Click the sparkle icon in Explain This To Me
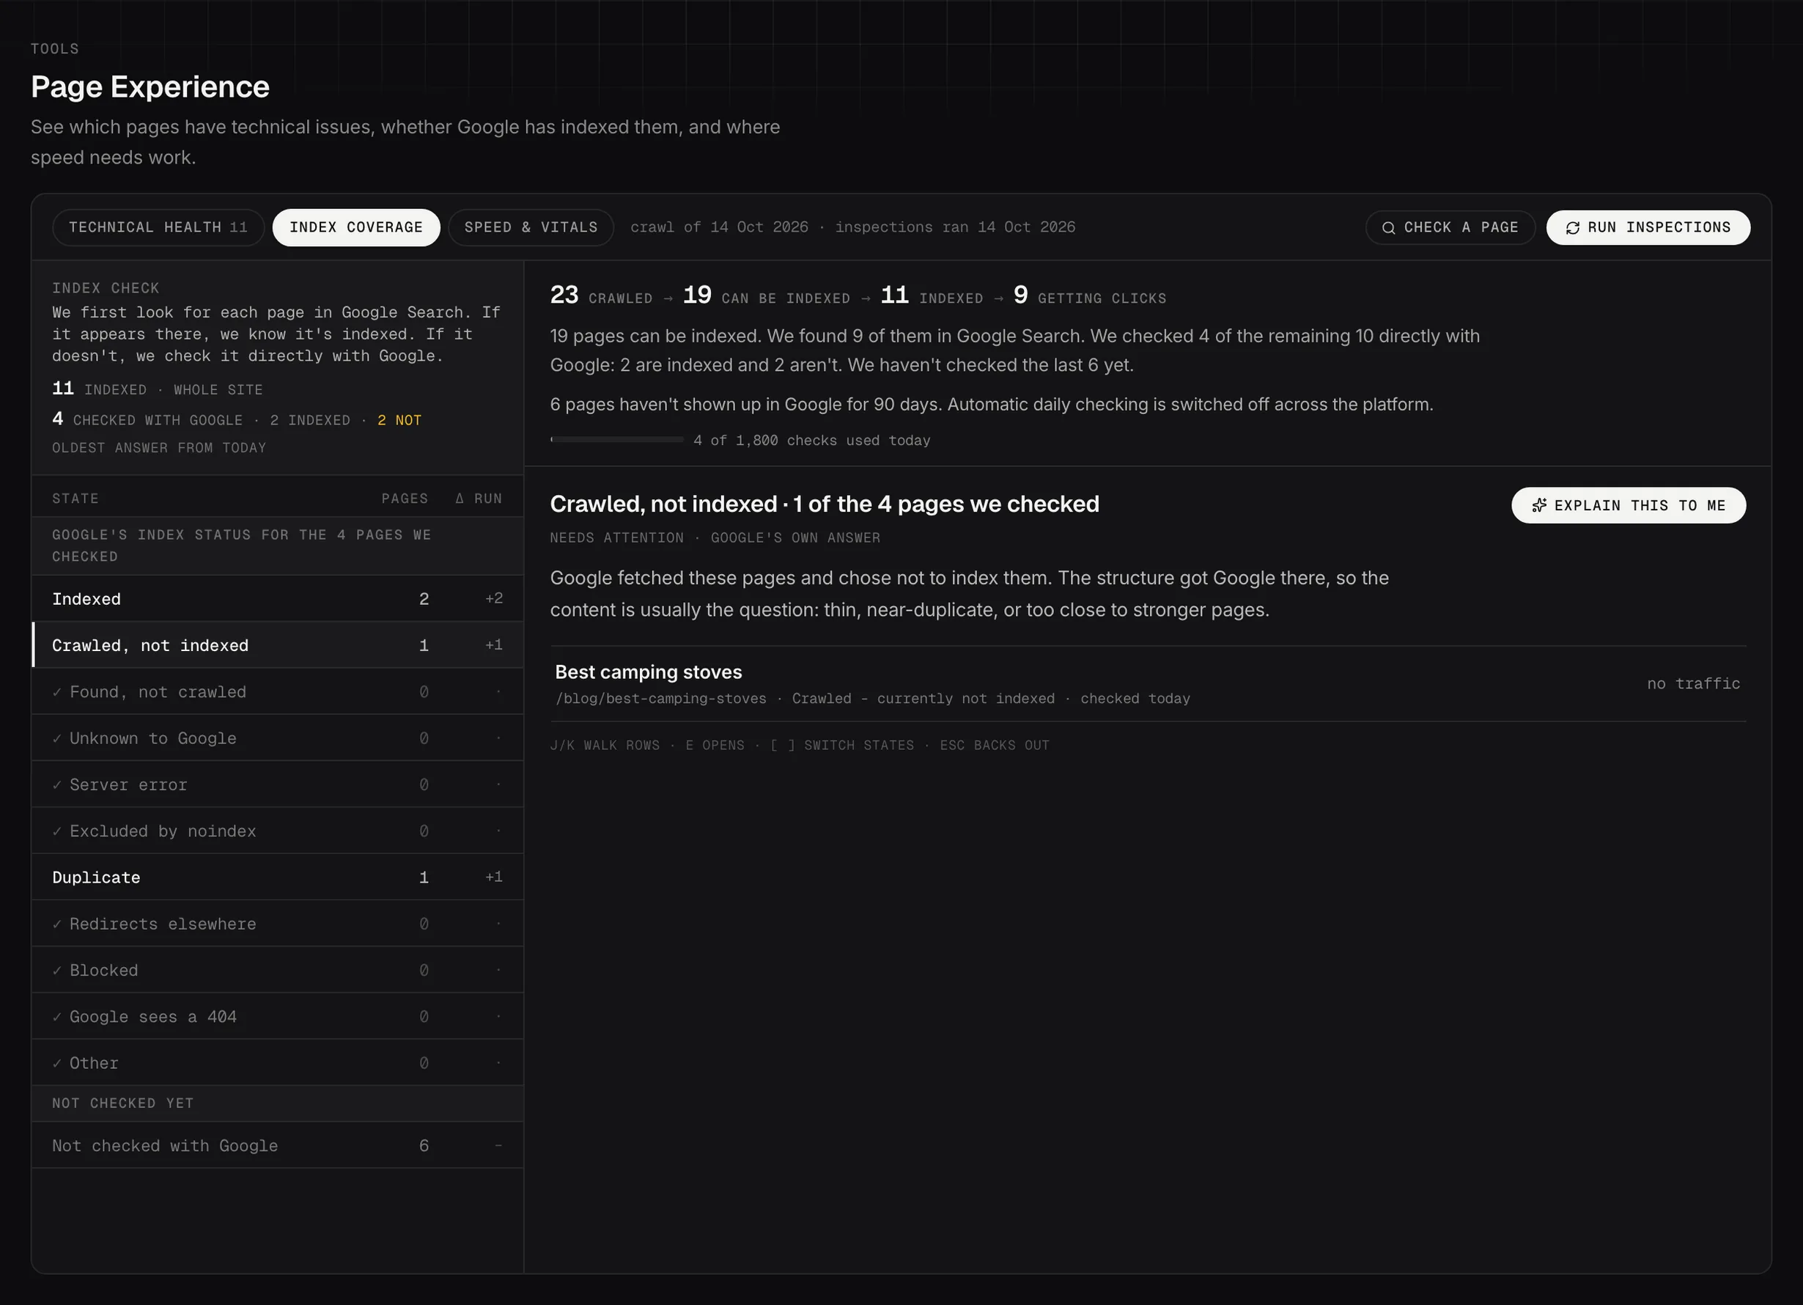This screenshot has height=1305, width=1803. click(1539, 506)
